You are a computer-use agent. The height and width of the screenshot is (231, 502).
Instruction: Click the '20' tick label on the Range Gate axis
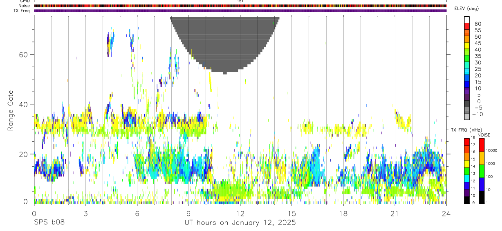[x=24, y=154]
